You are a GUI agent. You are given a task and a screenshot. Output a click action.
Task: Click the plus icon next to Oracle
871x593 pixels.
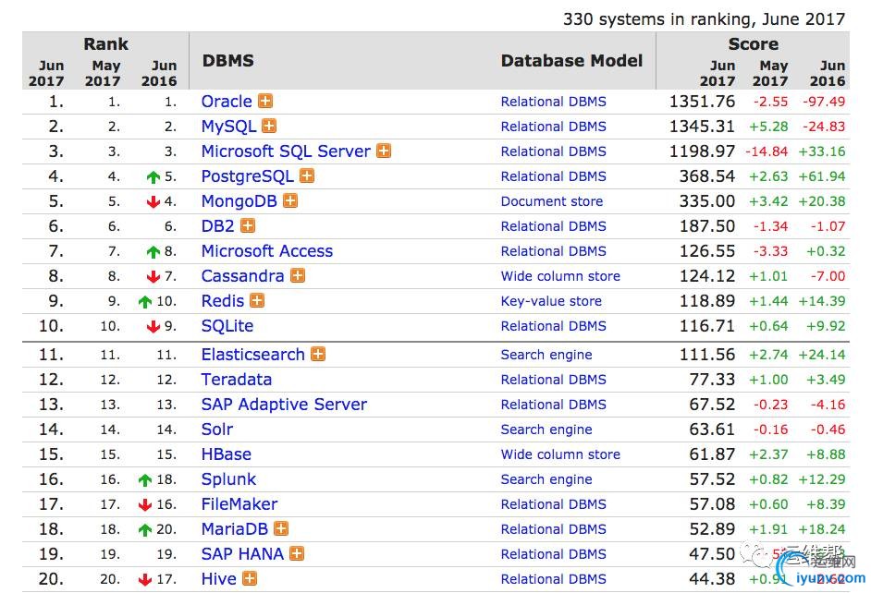(x=265, y=101)
